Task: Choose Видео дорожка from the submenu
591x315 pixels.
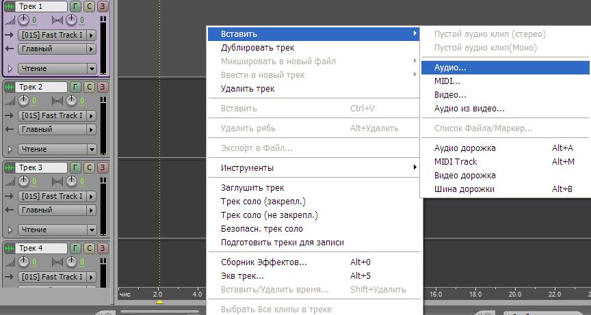Action: pyautogui.click(x=505, y=176)
